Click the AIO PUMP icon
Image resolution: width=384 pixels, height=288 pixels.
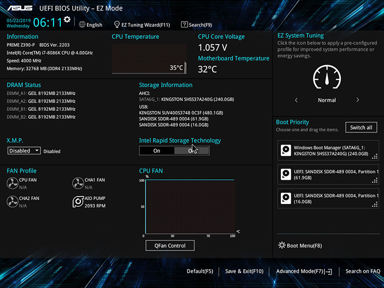click(78, 202)
